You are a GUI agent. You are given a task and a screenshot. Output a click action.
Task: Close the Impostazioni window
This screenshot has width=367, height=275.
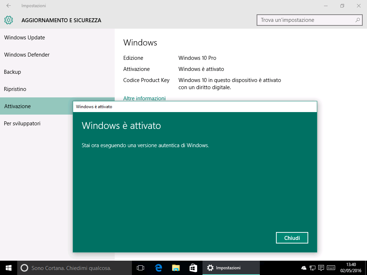(x=358, y=6)
